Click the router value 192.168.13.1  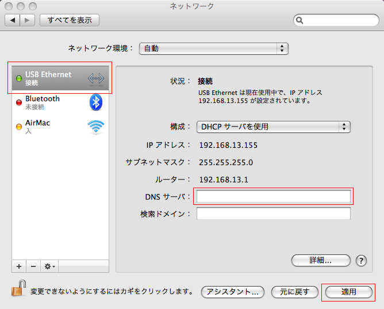(224, 180)
